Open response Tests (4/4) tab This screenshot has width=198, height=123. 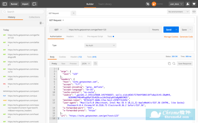(x=92, y=57)
